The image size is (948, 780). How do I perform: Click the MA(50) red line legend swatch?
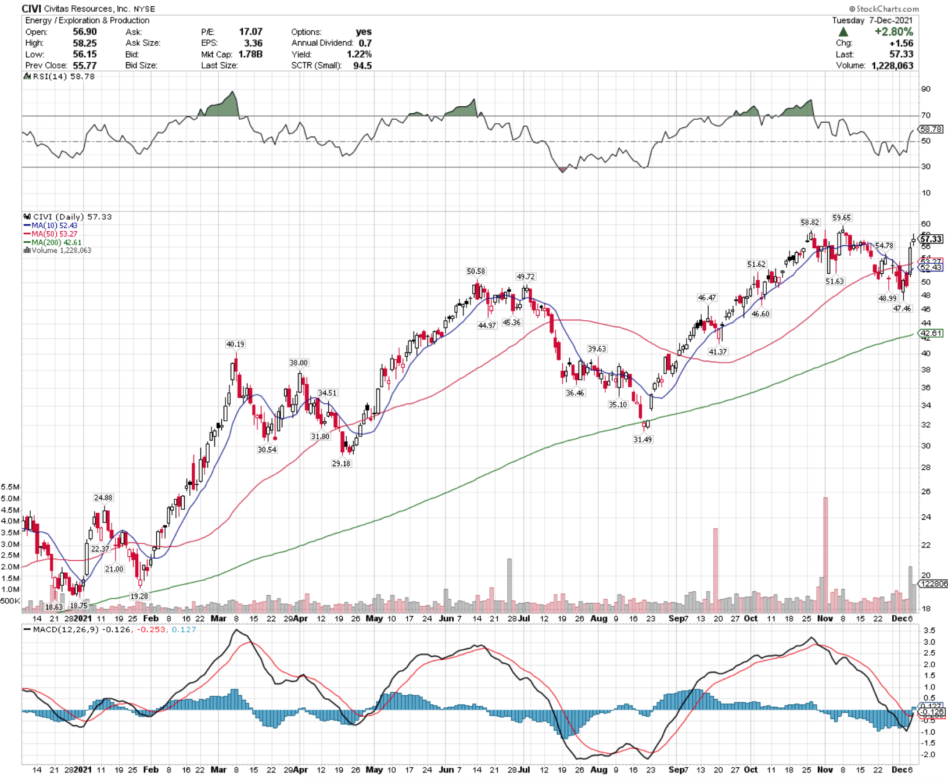click(x=27, y=234)
